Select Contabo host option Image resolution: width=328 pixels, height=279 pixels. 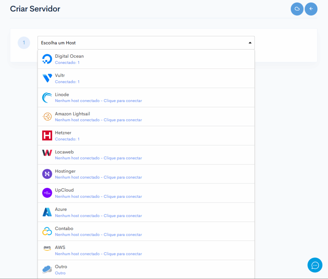pyautogui.click(x=146, y=231)
